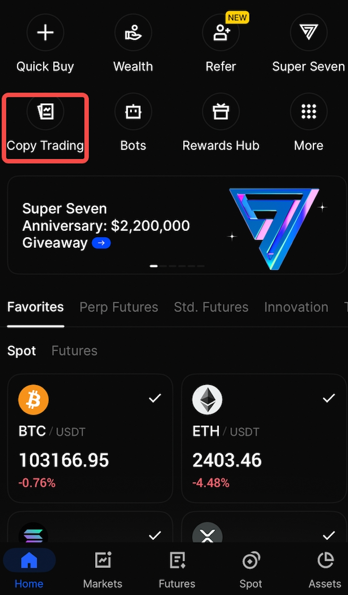Open the Bots robot icon
The image size is (348, 595).
coord(133,112)
